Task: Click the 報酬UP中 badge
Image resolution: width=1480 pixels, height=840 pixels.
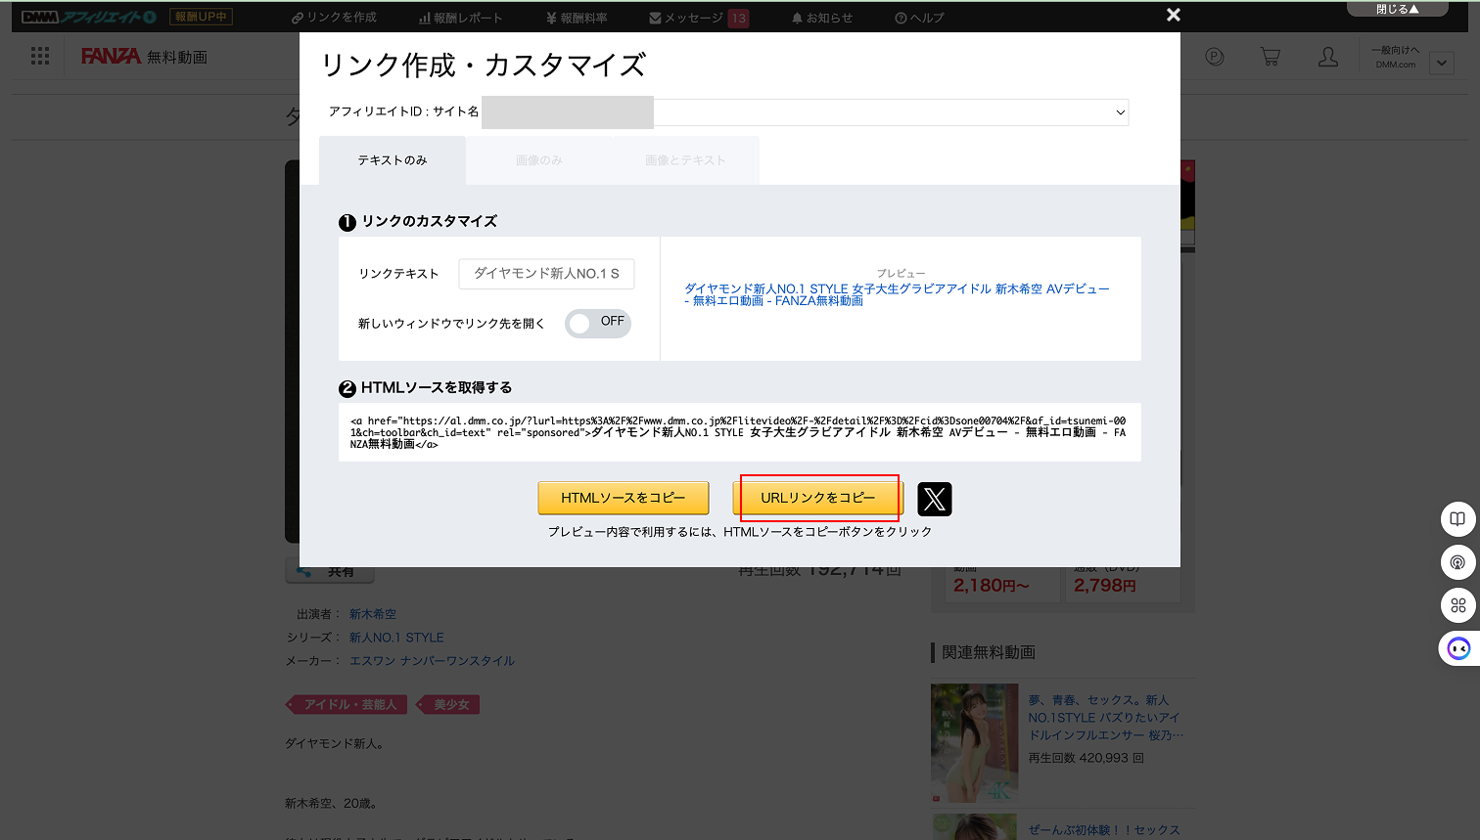Action: point(201,17)
